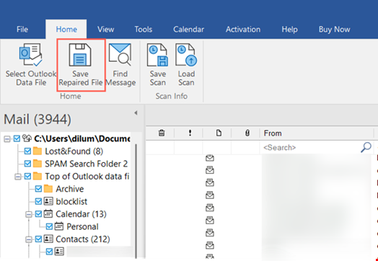Click the attachment paperclip column header

(247, 133)
